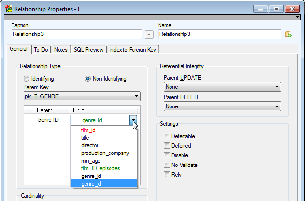Select the Identifying radio button
The height and width of the screenshot is (201, 305).
(26, 79)
